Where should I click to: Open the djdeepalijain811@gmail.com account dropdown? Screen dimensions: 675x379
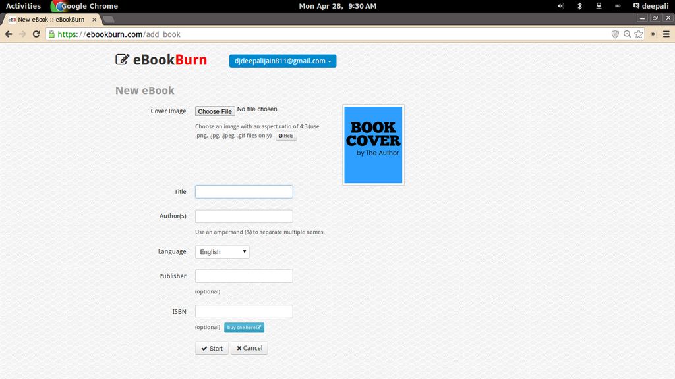pyautogui.click(x=283, y=61)
